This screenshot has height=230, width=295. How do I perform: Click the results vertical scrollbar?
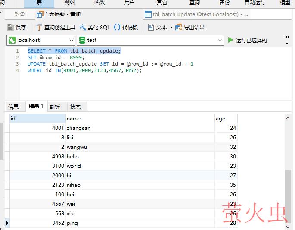pos(288,194)
